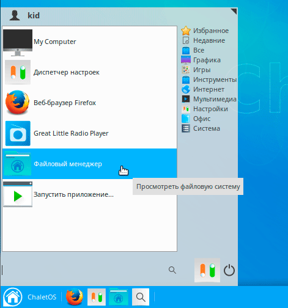Select the Мультимедиа category
288x308 pixels.
(x=209, y=99)
